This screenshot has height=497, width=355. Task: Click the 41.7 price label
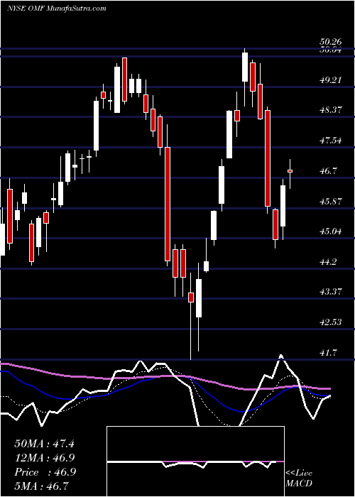coord(328,353)
